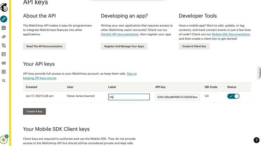
Task: Click the API key column header
Action: [160, 87]
